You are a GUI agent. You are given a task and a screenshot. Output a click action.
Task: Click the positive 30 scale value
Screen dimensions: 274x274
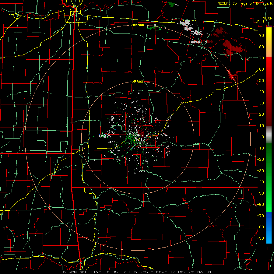[x=262, y=103]
